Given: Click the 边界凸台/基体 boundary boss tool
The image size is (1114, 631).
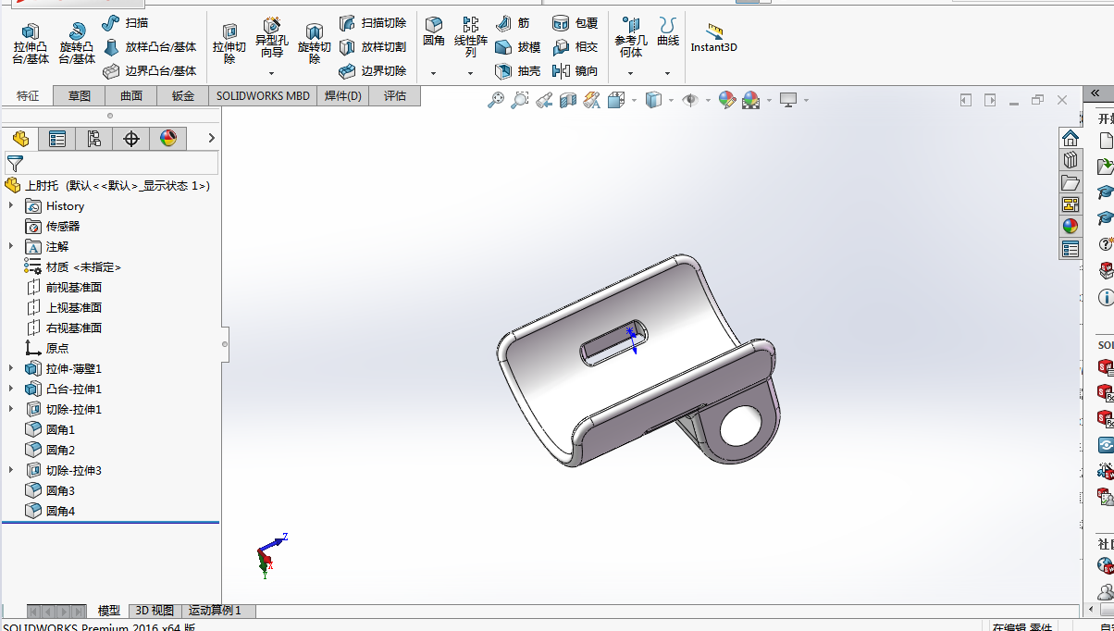Looking at the screenshot, I should [x=150, y=70].
